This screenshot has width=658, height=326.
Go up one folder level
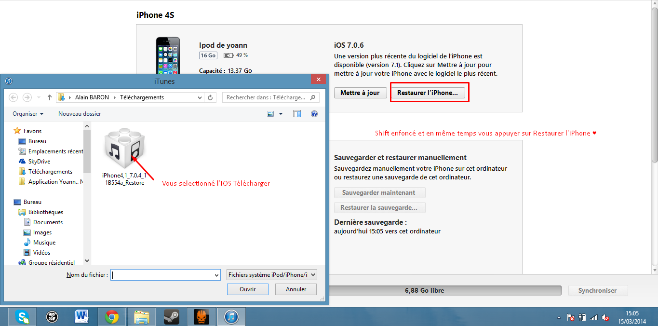coord(50,97)
